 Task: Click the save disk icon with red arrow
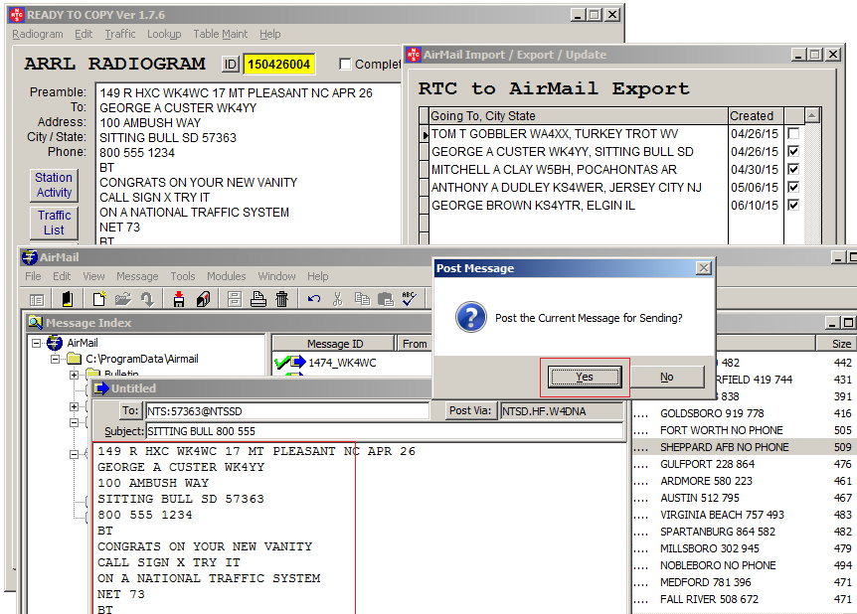tap(179, 299)
